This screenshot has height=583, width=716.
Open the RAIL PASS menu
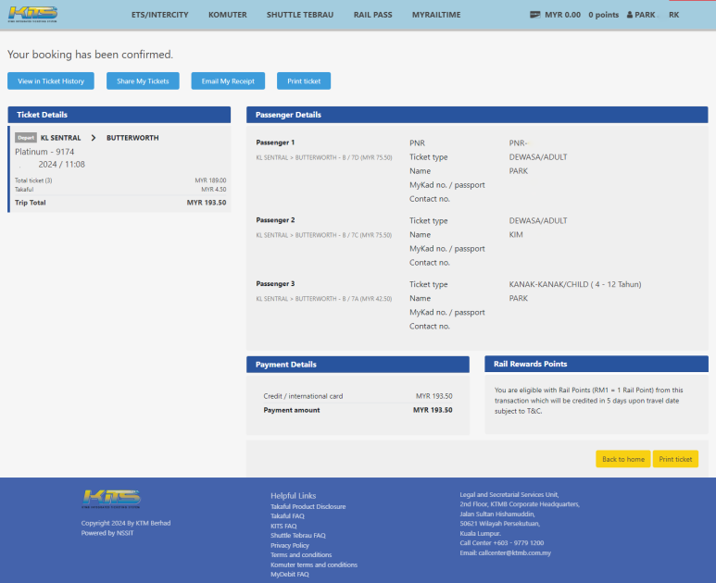tap(372, 15)
